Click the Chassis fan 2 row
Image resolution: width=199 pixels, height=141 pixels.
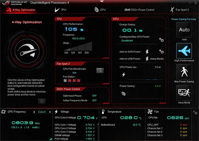(x=167, y=132)
